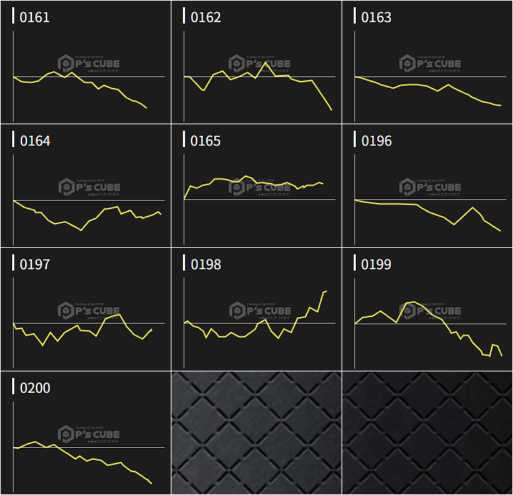
Task: Select the 0198 number heading
Action: (x=206, y=264)
